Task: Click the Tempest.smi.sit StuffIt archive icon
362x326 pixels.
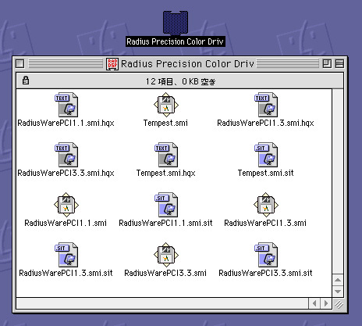Action: pyautogui.click(x=266, y=155)
